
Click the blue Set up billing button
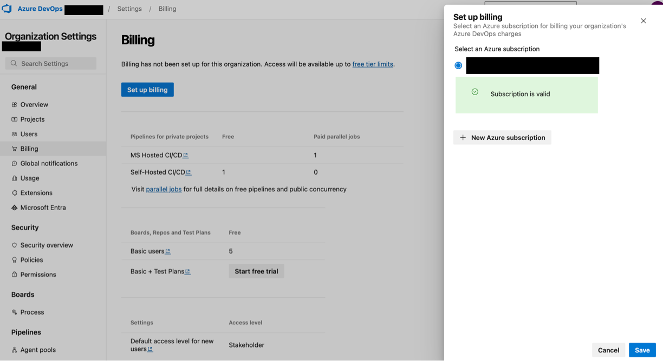point(147,90)
